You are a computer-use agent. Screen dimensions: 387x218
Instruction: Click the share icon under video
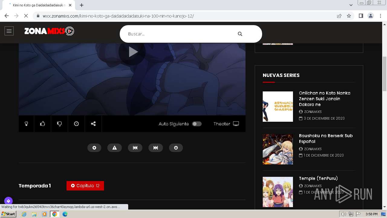pos(93,124)
